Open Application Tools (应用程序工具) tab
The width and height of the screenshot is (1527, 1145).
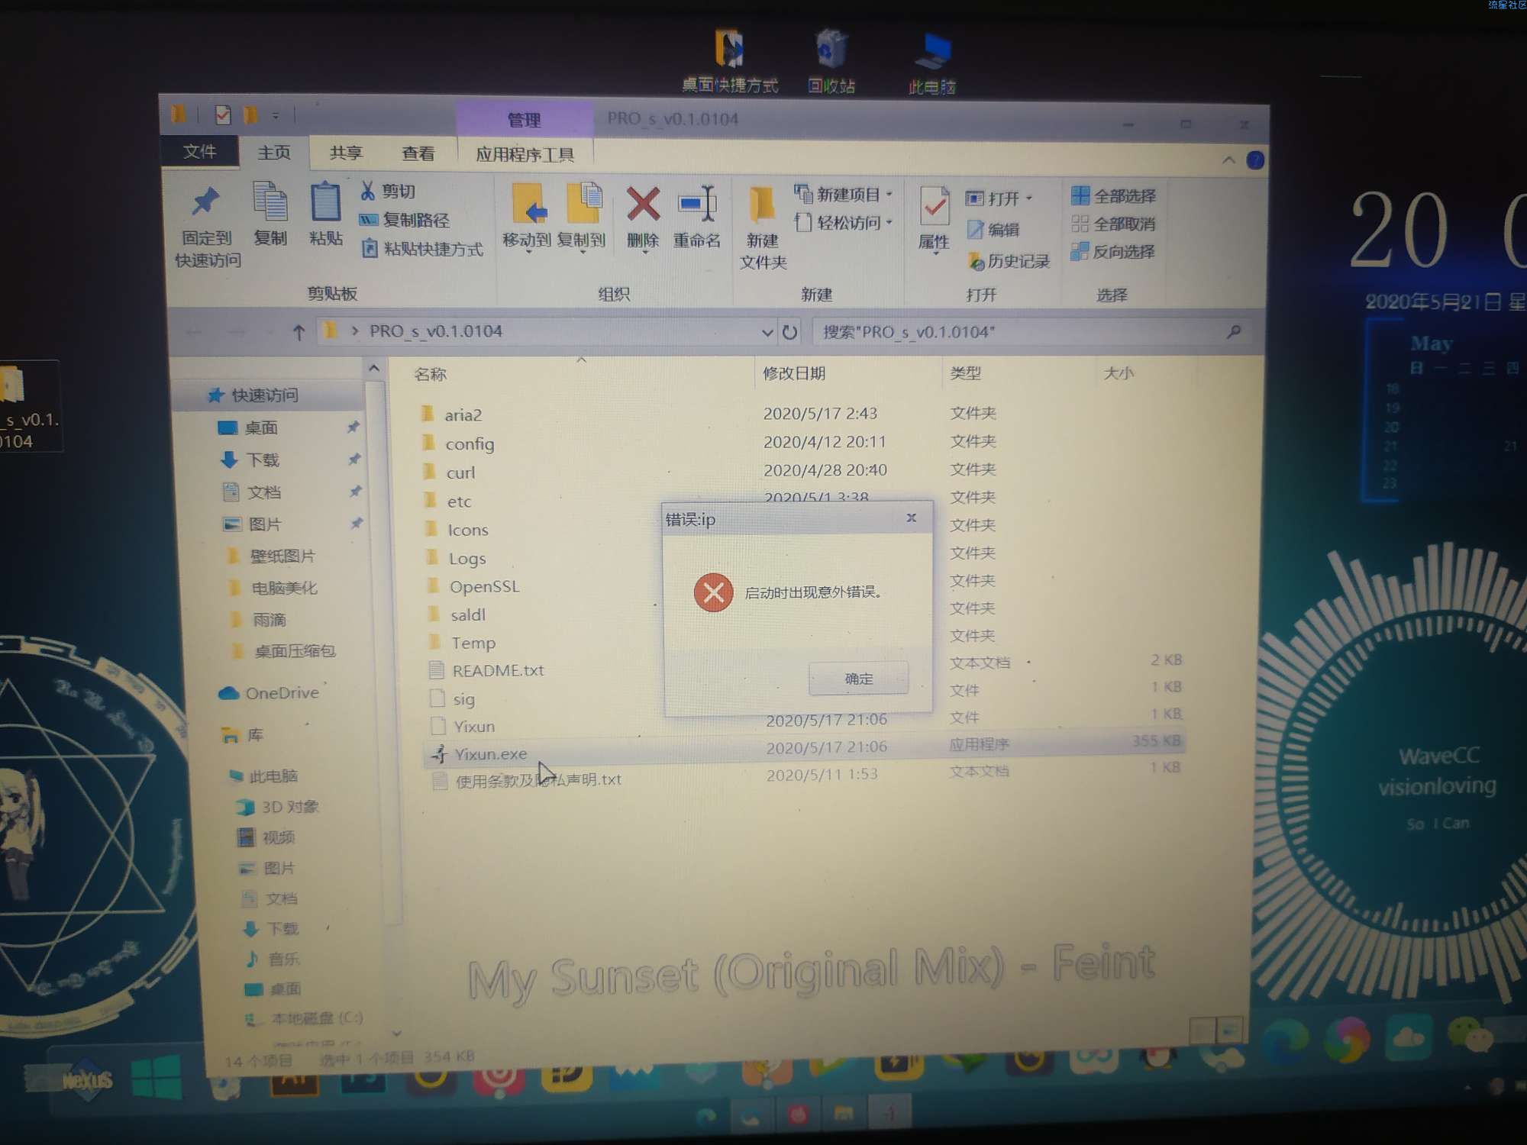(x=525, y=155)
